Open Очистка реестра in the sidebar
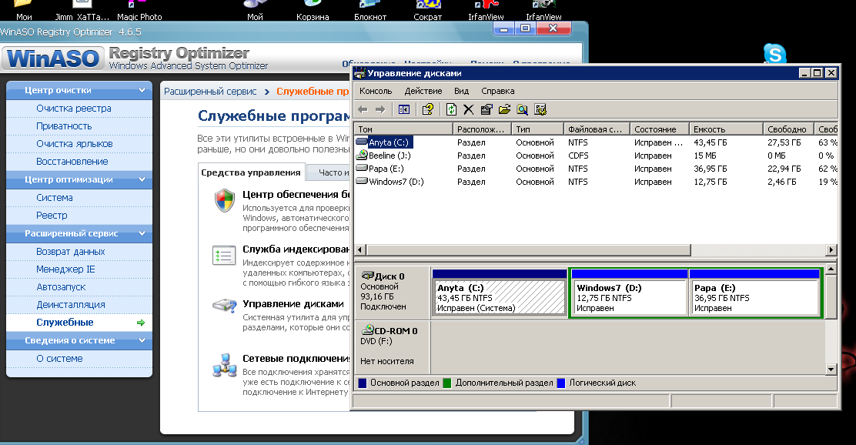 [x=74, y=108]
